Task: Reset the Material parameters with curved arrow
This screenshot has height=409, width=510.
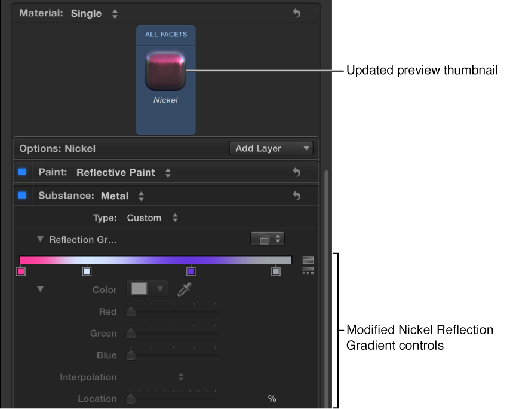Action: click(x=297, y=13)
